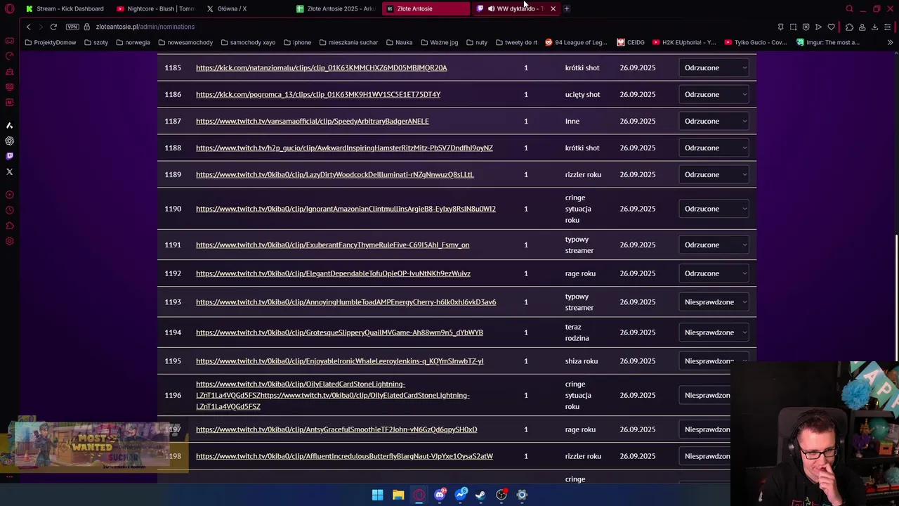Open AffluentIncredulousButterfly clip link row 1198
Screen dimensions: 899x506
344,456
